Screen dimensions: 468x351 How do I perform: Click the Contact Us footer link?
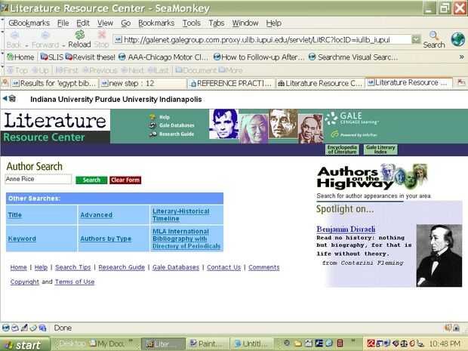224,267
